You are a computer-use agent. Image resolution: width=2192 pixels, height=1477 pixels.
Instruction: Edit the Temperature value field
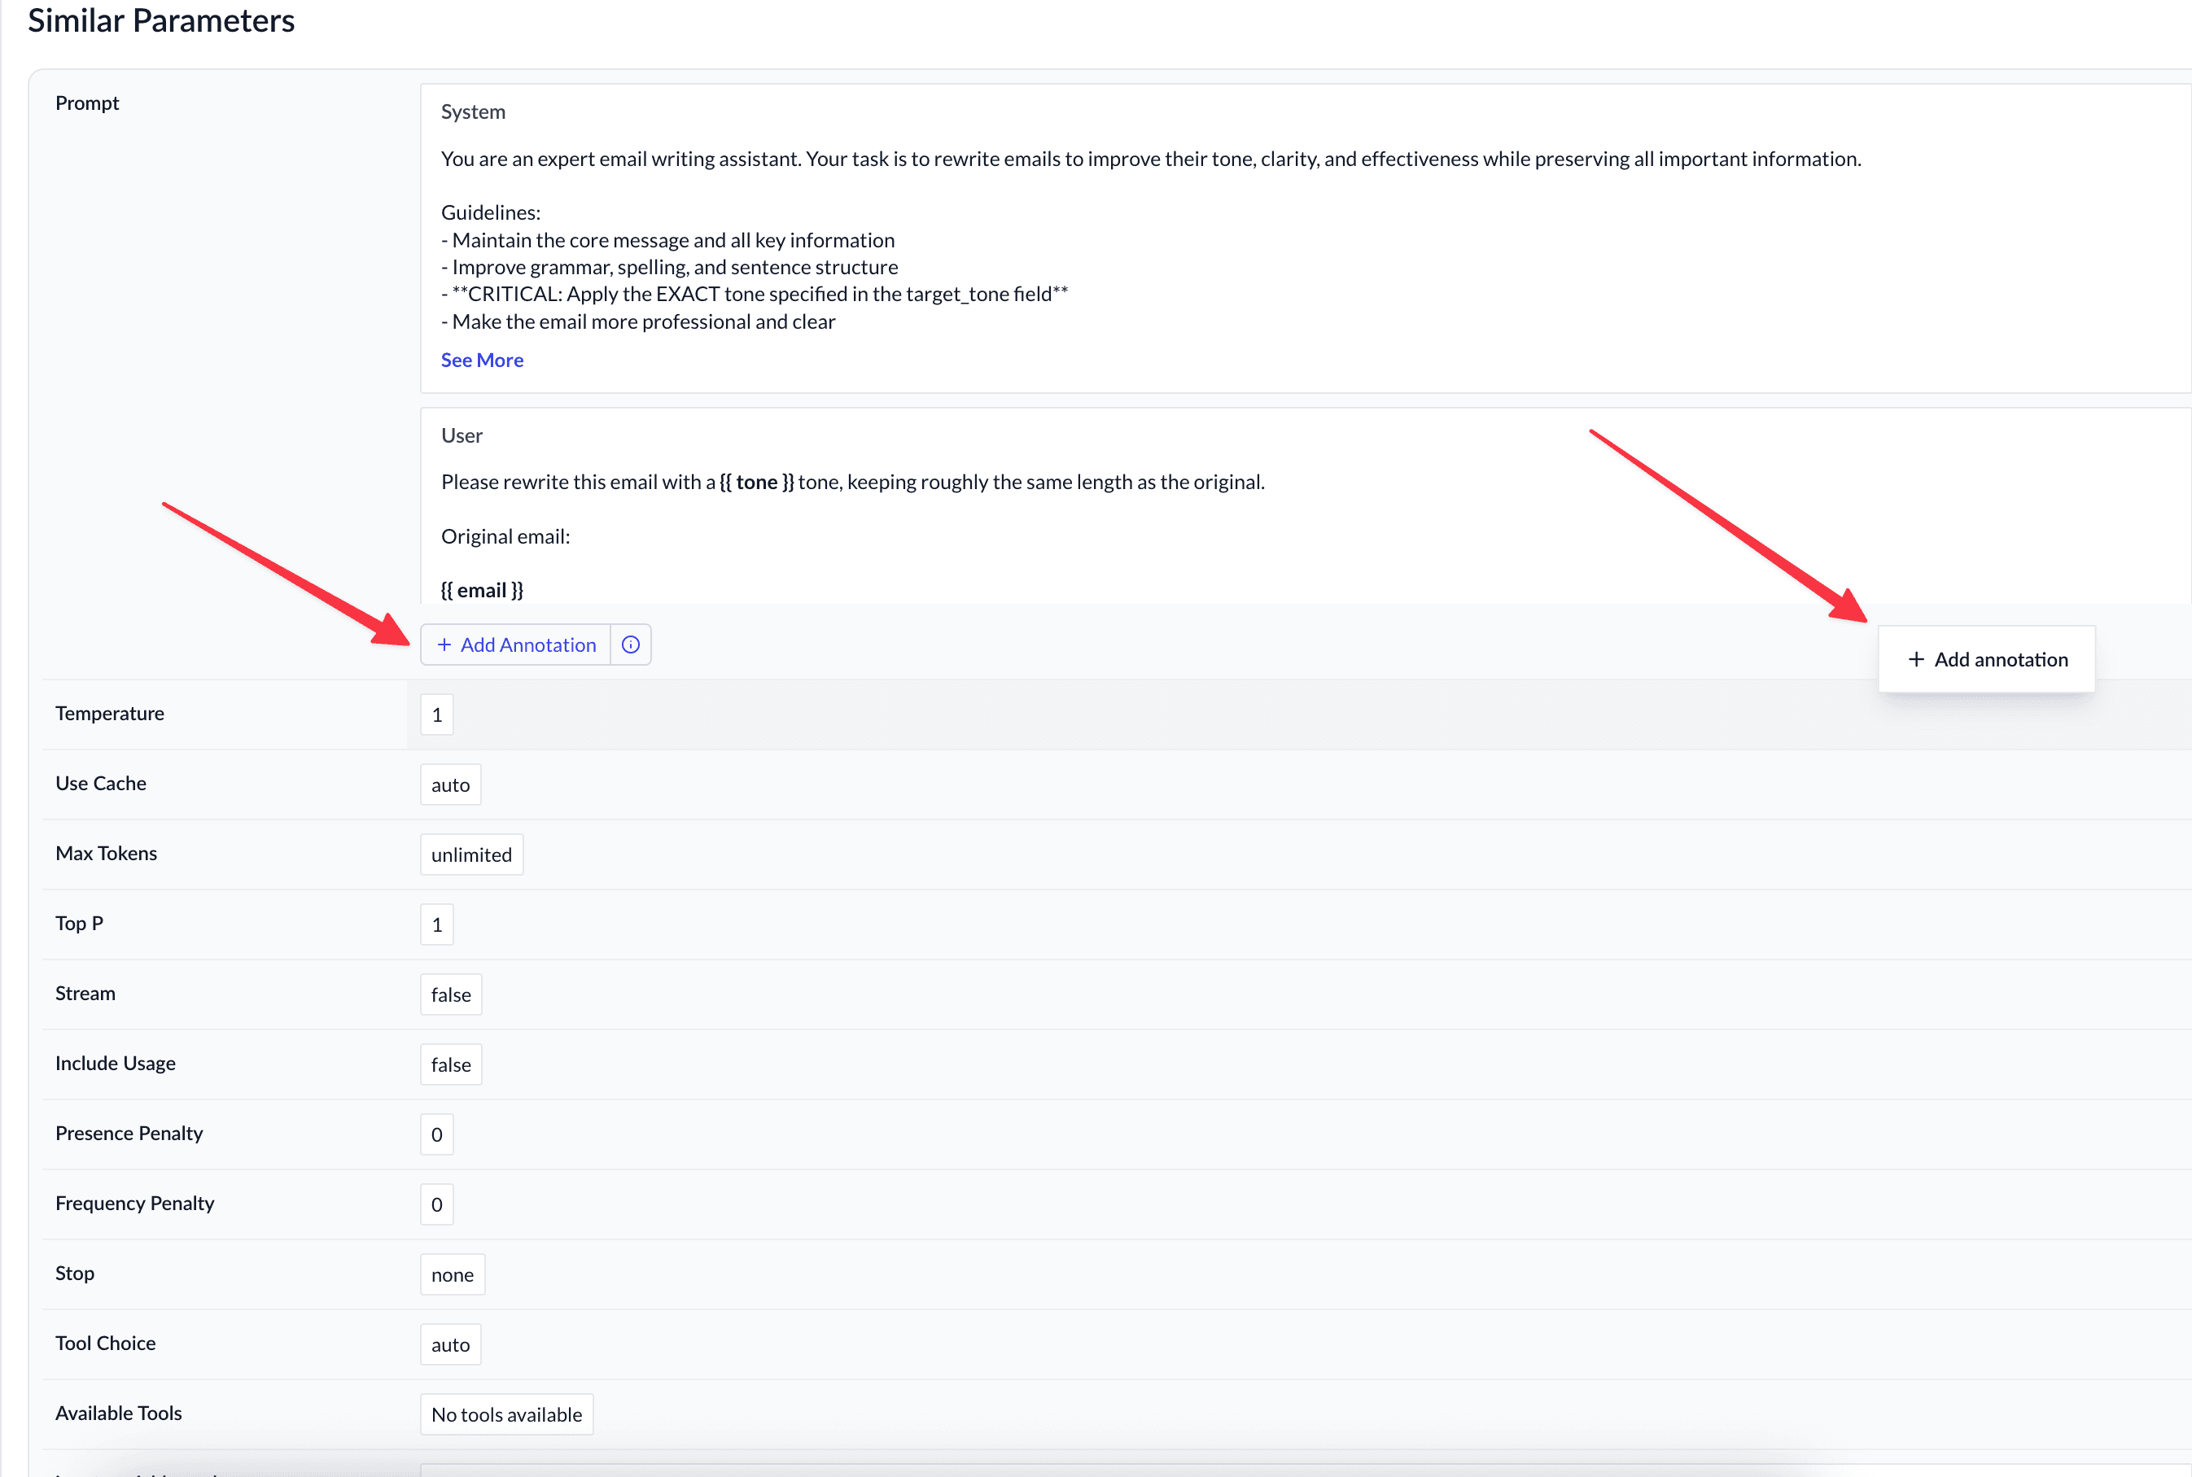click(436, 714)
